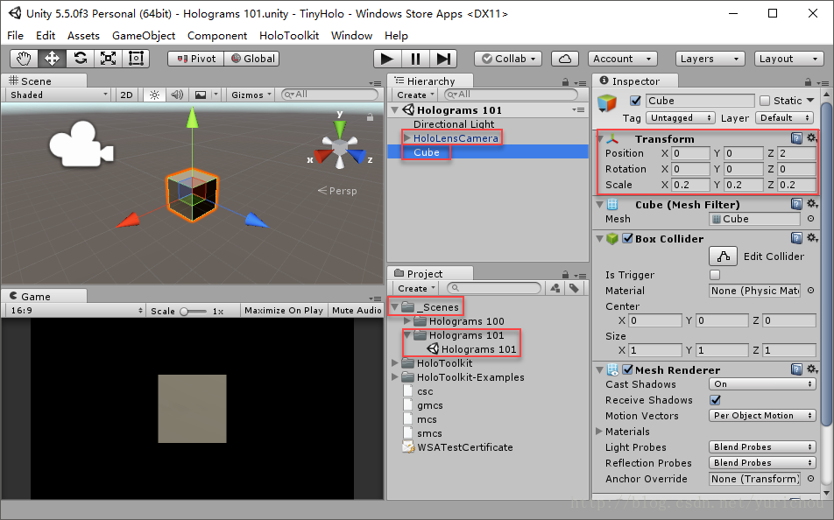Screen dimensions: 834x520
Task: Open the HoloToolkit menu
Action: pyautogui.click(x=289, y=36)
